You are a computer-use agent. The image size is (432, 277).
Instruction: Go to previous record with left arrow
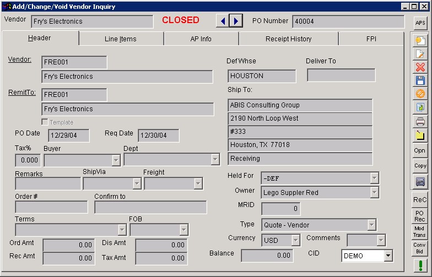point(223,21)
